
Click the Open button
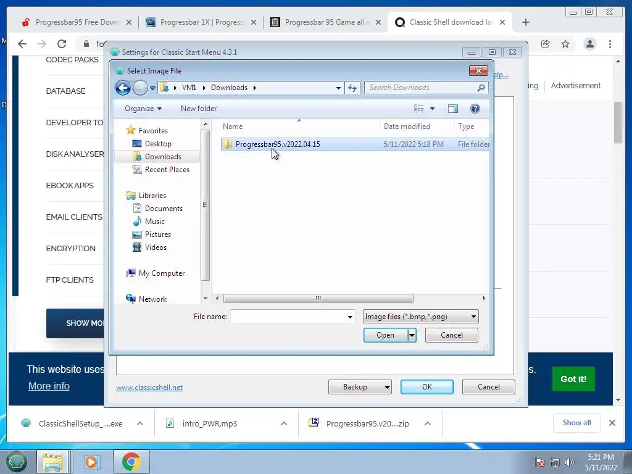pyautogui.click(x=385, y=335)
